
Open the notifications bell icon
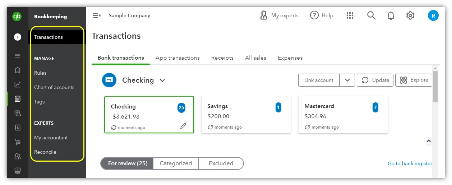pos(391,15)
